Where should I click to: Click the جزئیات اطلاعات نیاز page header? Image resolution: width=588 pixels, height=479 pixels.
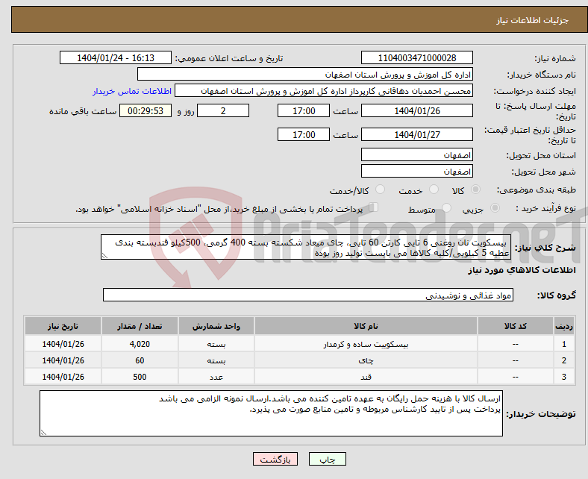point(533,20)
